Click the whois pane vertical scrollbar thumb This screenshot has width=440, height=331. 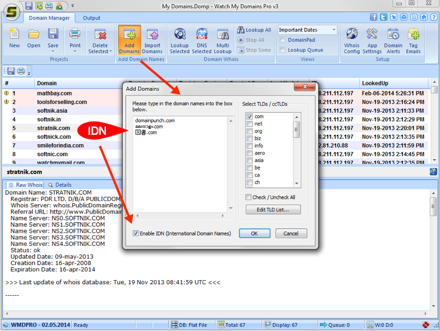(433, 207)
